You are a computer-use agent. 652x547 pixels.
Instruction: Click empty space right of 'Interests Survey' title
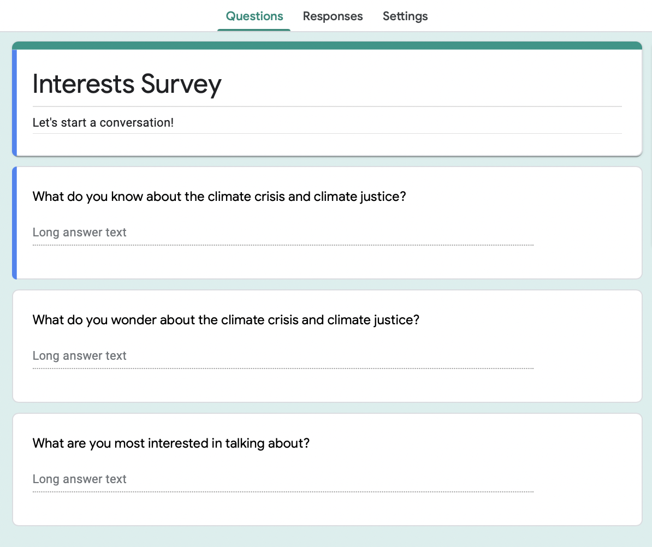(426, 84)
